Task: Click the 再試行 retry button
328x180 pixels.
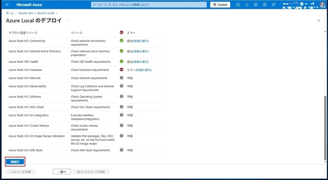Action: (x=15, y=162)
